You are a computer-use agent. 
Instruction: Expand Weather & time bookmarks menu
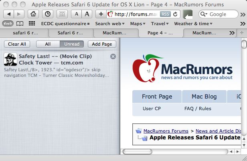pos(193,24)
